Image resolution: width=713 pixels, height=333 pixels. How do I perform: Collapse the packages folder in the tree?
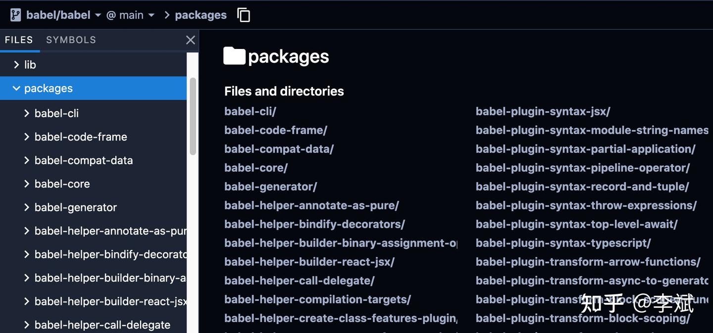(16, 89)
